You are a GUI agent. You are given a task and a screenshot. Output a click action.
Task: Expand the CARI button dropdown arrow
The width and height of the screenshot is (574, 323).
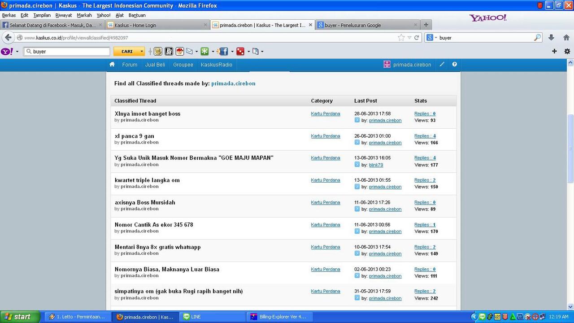[142, 52]
